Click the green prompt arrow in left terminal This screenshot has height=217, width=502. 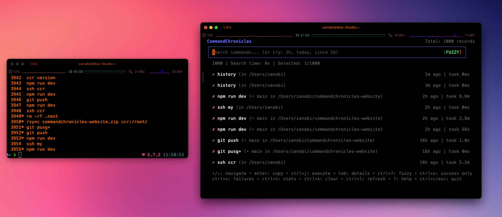(15, 155)
